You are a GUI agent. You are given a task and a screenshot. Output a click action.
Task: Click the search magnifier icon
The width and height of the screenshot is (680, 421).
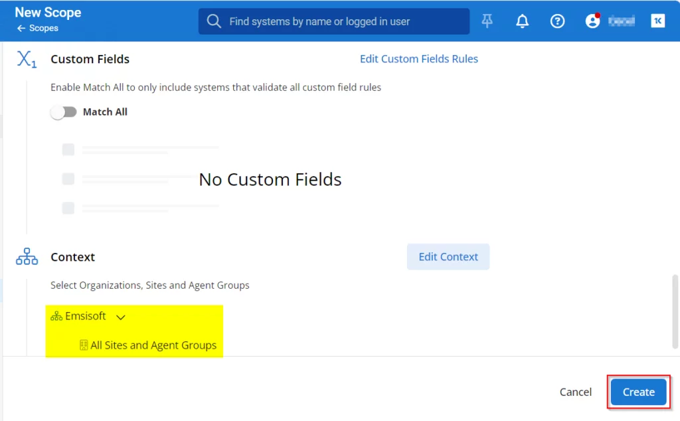tap(214, 21)
